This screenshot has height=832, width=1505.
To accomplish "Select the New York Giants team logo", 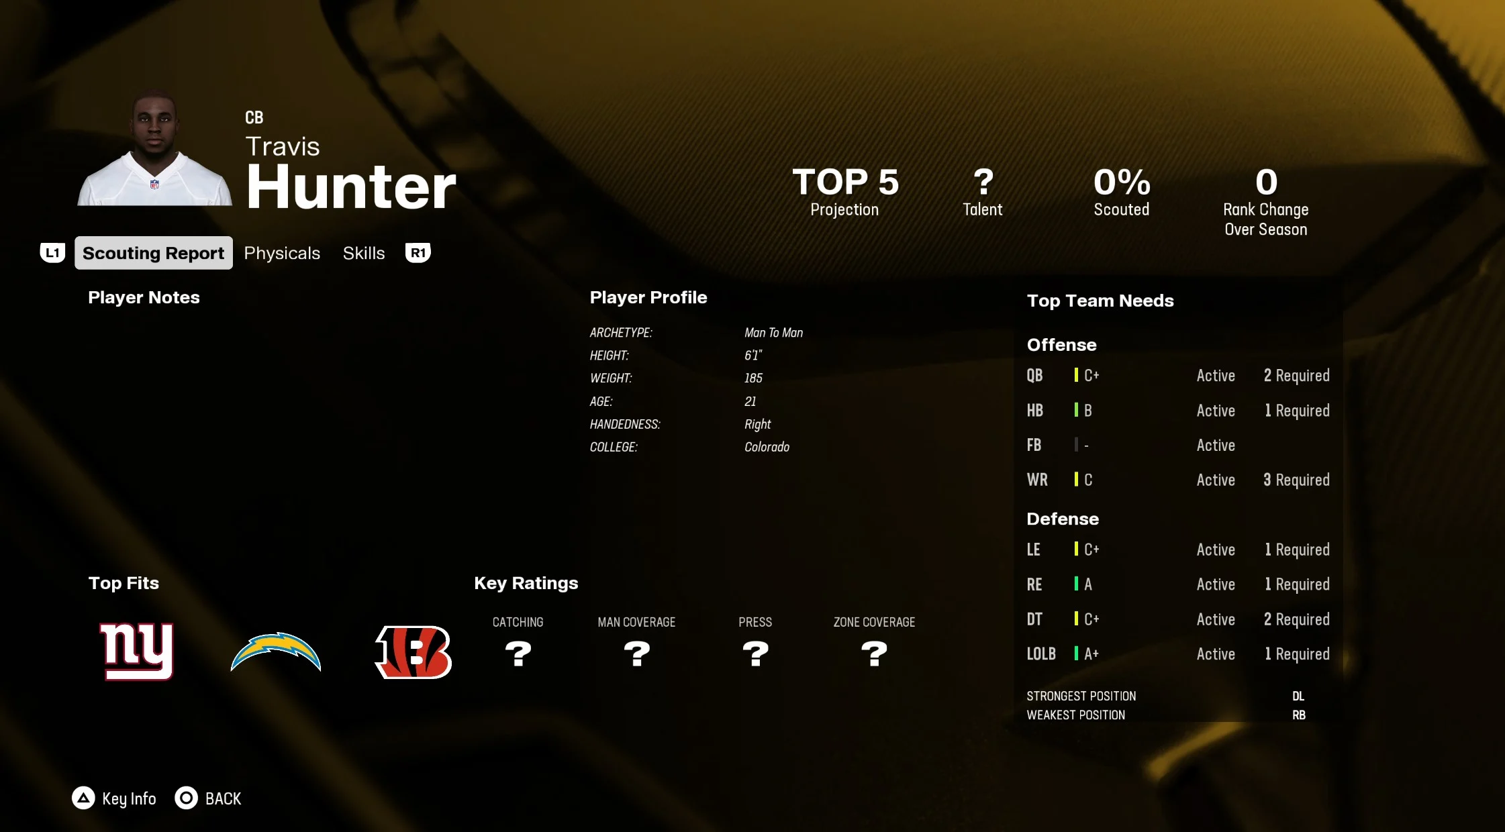I will tap(136, 651).
